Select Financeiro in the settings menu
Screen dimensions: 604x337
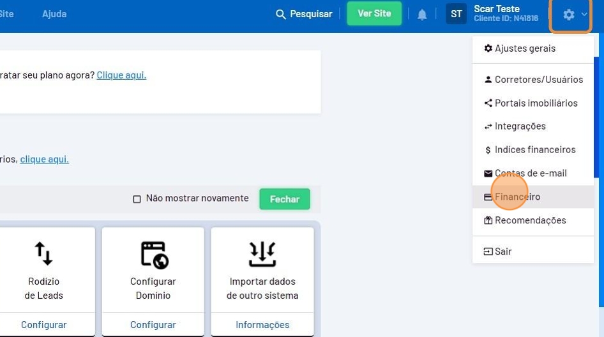[517, 197]
